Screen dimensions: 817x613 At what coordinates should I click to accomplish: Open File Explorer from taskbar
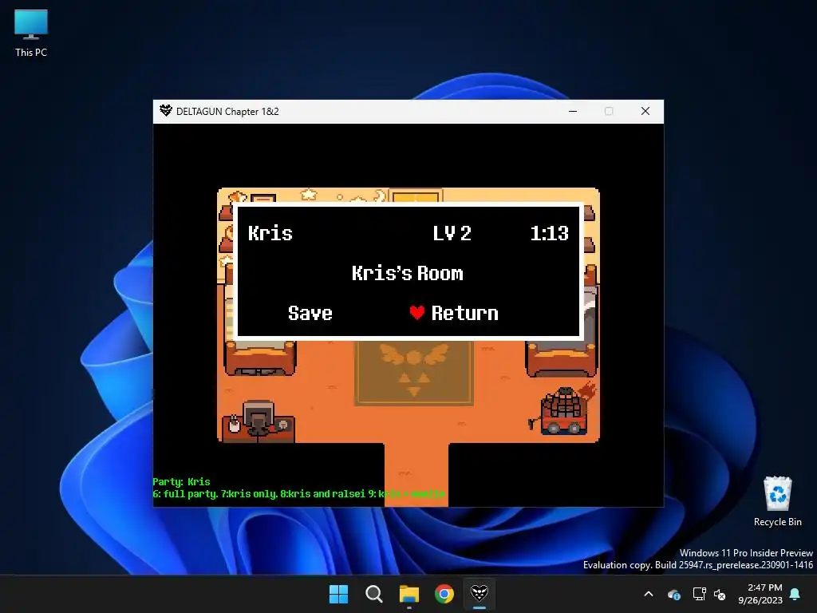409,594
